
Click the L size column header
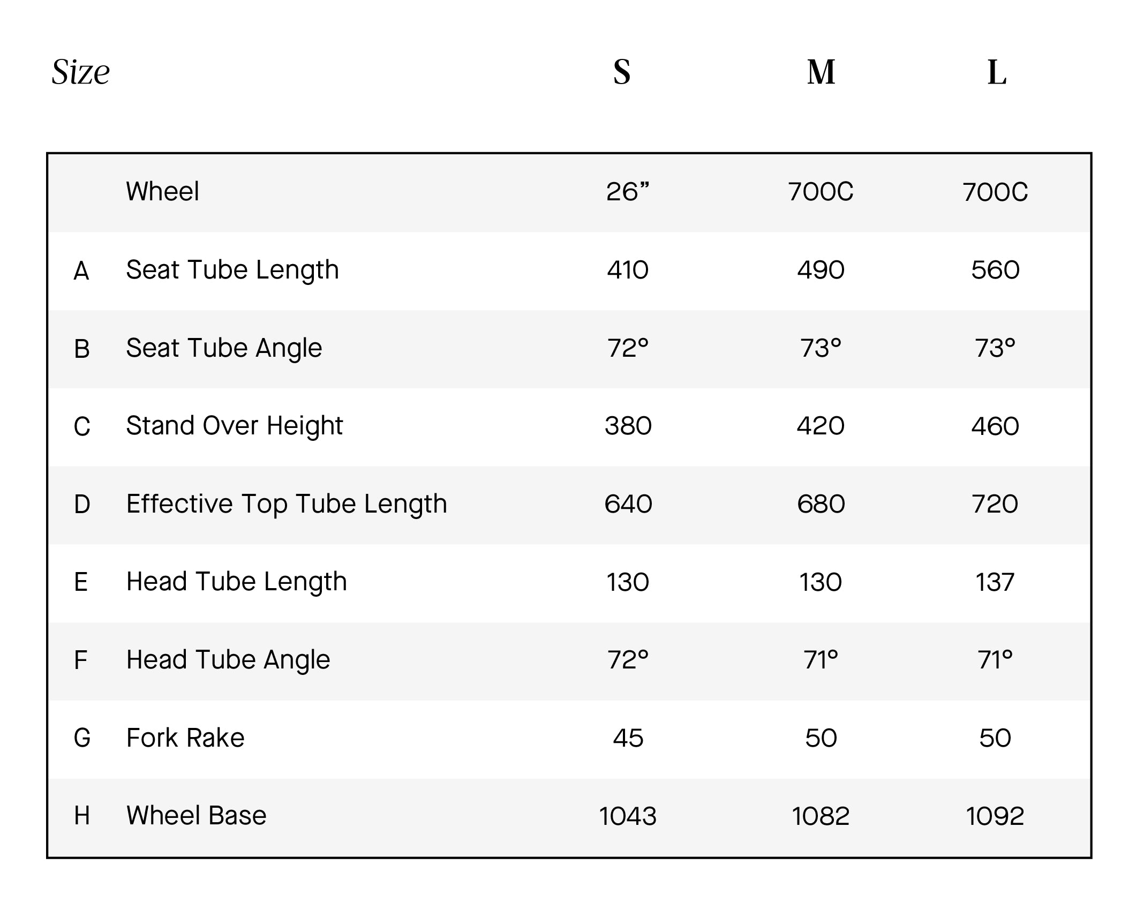pos(997,72)
